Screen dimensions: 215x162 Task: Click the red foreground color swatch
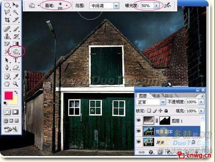(9, 96)
